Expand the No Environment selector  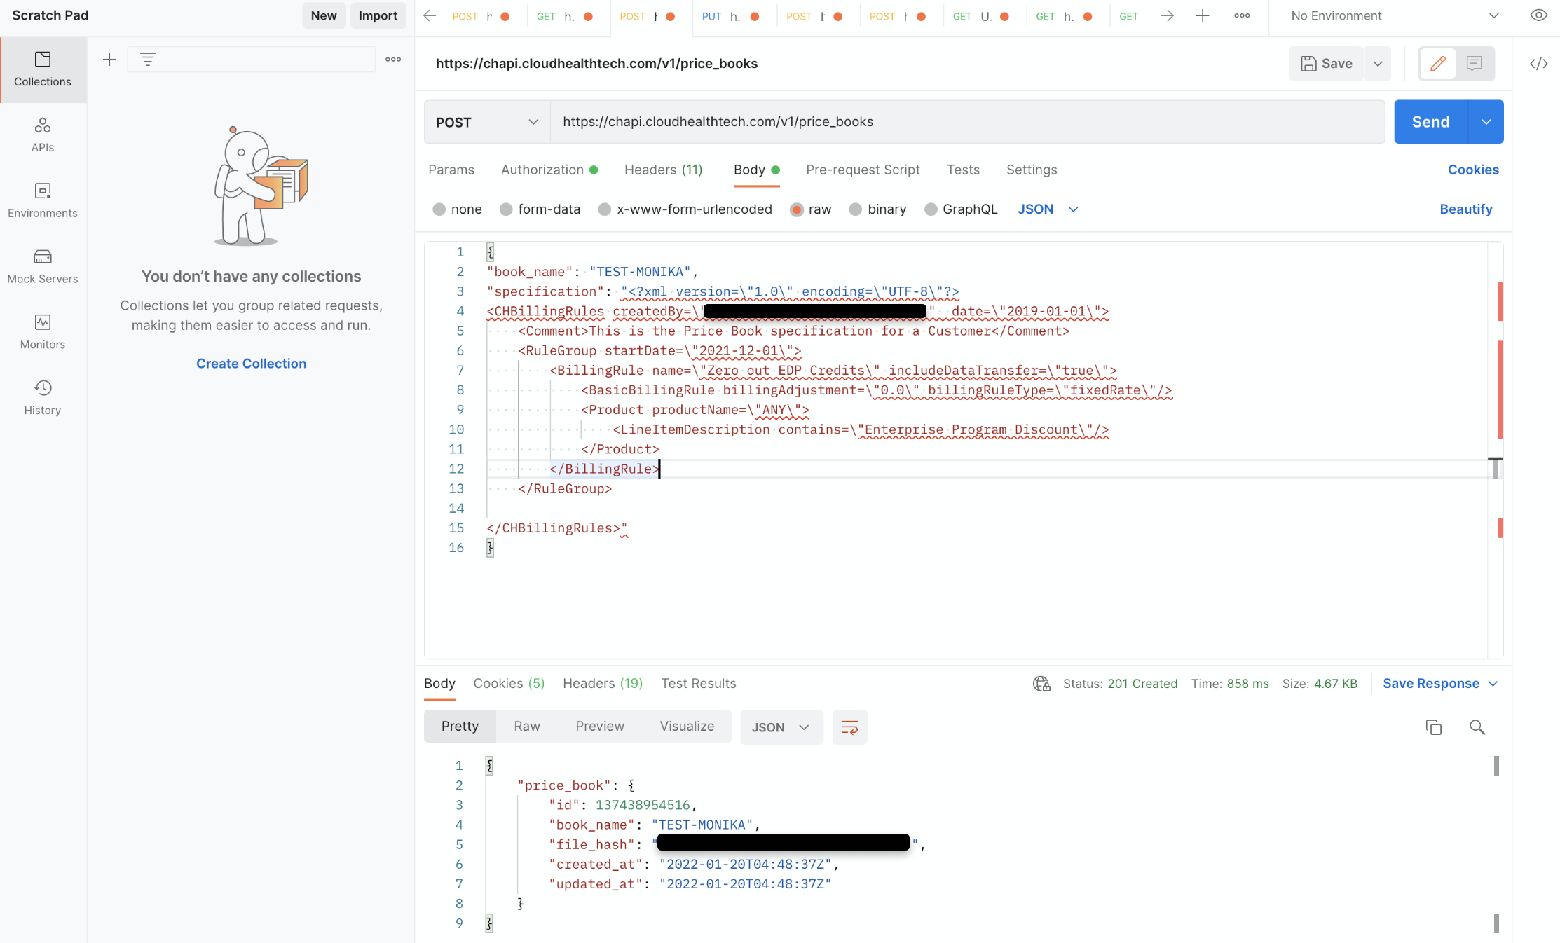[x=1493, y=15]
